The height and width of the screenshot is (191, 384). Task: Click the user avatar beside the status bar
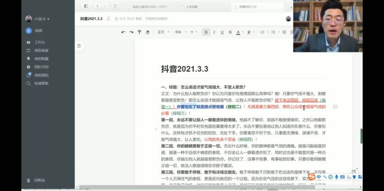click(x=289, y=19)
